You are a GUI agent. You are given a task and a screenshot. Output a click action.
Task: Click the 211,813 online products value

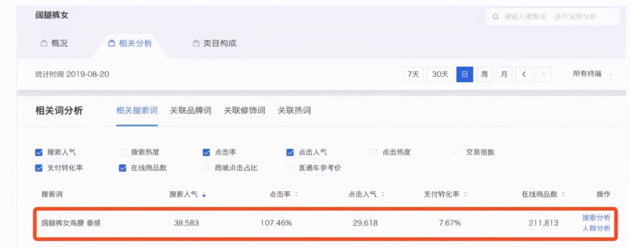[x=543, y=223]
